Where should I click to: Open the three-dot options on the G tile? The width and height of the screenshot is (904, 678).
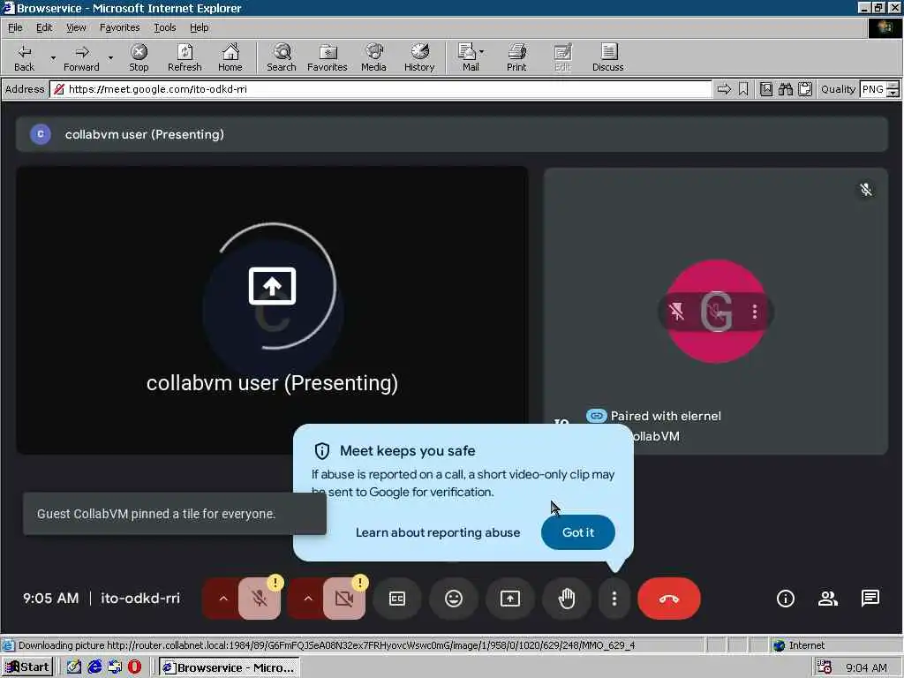[x=755, y=312]
